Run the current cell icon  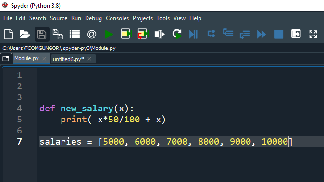[126, 34]
